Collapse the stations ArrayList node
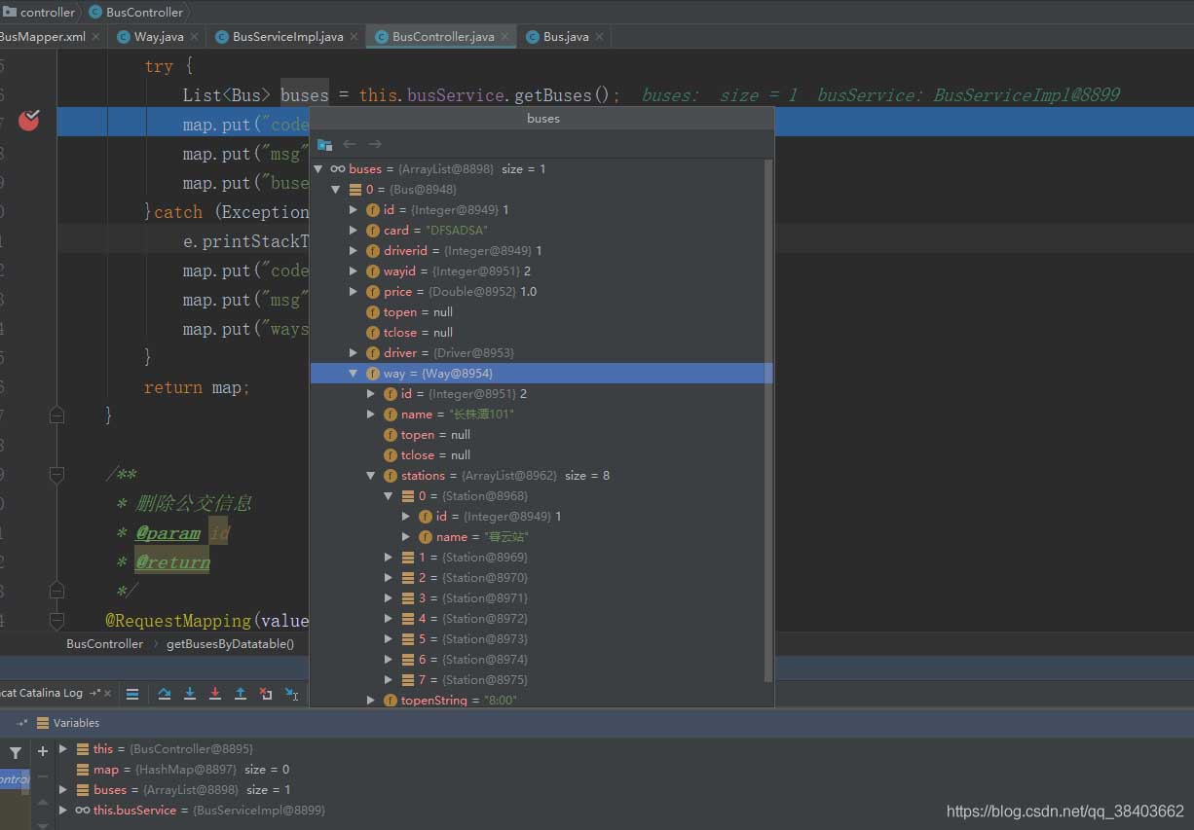This screenshot has height=830, width=1194. click(x=371, y=476)
